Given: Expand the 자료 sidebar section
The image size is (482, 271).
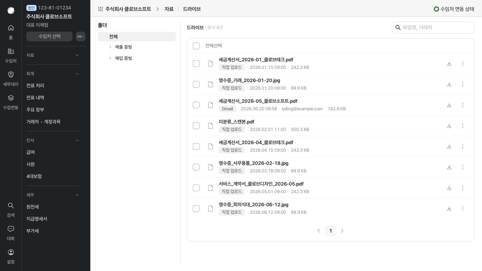Looking at the screenshot, I should click(x=77, y=55).
